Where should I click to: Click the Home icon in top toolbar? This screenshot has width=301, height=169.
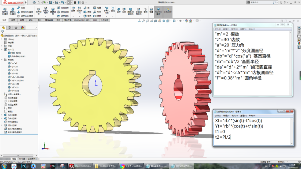click(34, 2)
